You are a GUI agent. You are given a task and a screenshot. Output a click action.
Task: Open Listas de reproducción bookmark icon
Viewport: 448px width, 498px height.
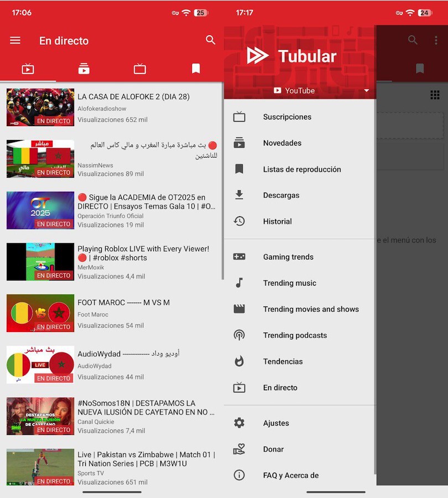(240, 169)
